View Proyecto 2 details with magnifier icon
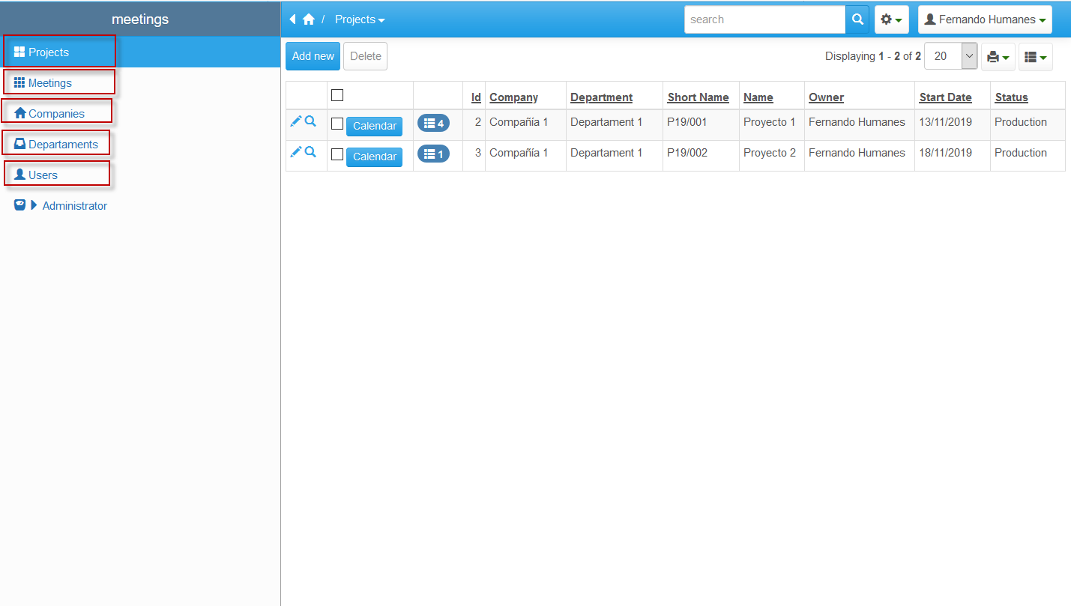Image resolution: width=1071 pixels, height=606 pixels. coord(310,152)
